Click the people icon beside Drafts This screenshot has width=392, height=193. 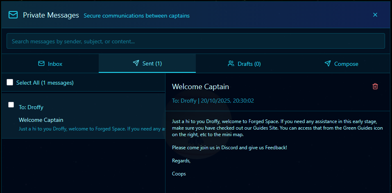point(231,64)
